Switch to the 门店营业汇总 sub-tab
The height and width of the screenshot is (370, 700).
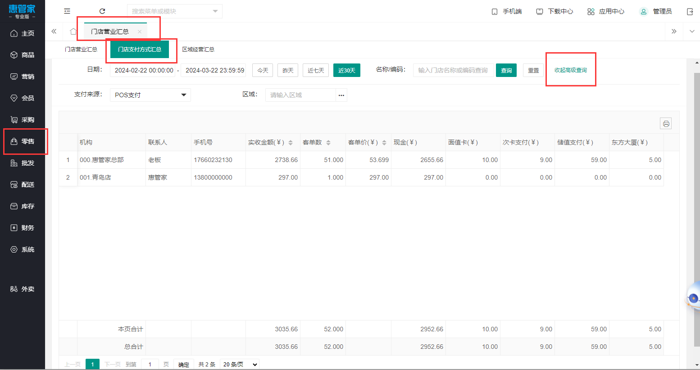[x=81, y=50]
